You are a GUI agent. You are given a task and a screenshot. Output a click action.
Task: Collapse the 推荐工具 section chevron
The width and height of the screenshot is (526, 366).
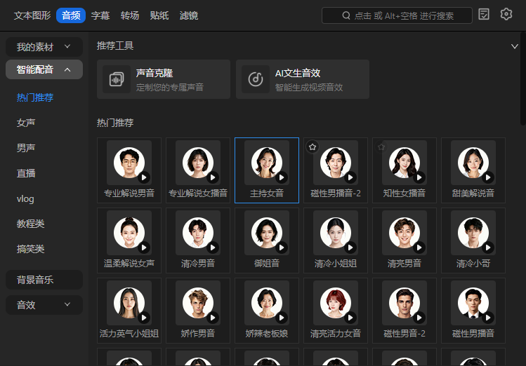tap(515, 46)
